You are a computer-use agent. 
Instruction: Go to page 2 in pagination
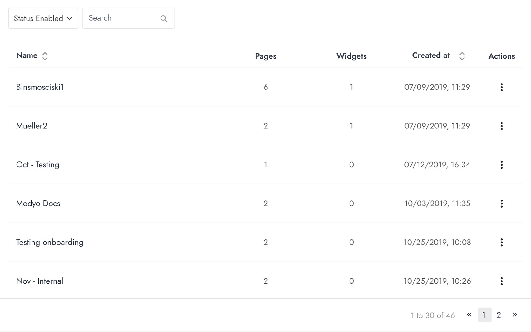click(499, 315)
